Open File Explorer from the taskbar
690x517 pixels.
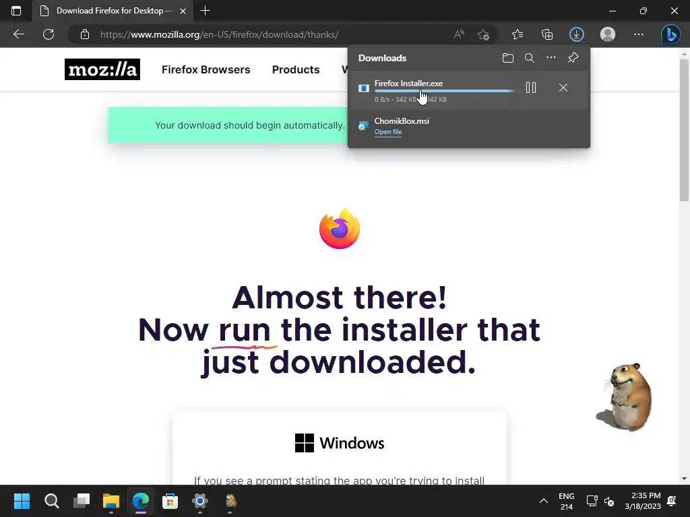[111, 501]
